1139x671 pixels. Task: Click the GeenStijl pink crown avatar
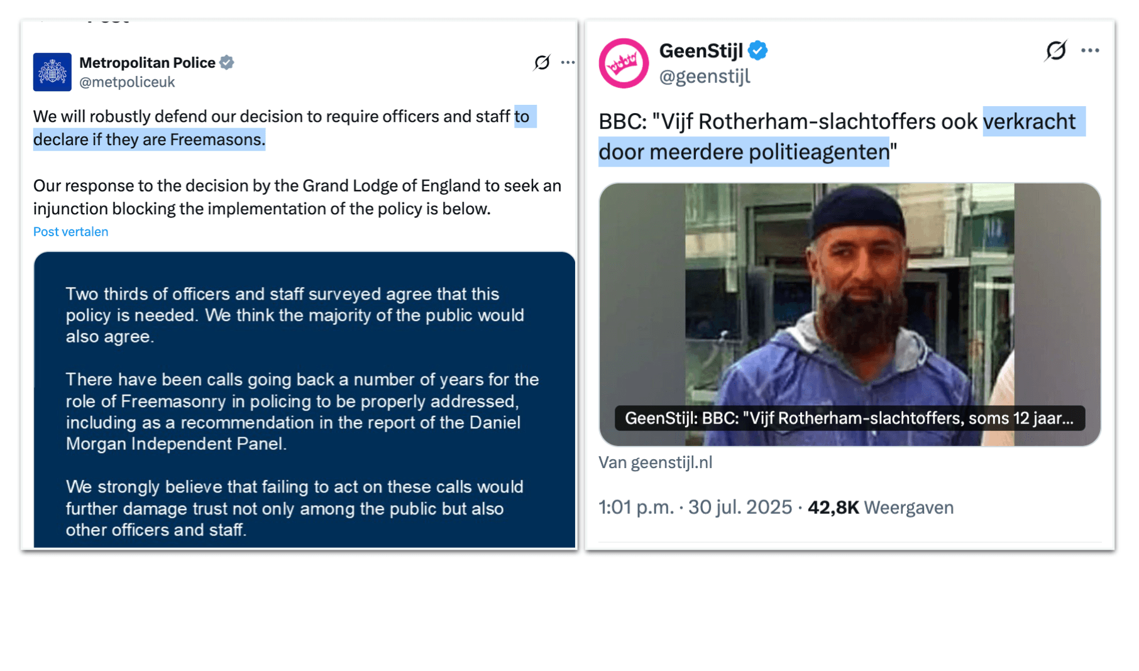click(x=623, y=63)
